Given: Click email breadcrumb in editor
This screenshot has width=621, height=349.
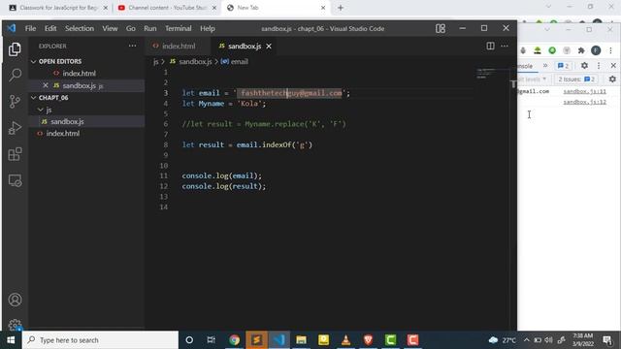Looking at the screenshot, I should pos(235,61).
